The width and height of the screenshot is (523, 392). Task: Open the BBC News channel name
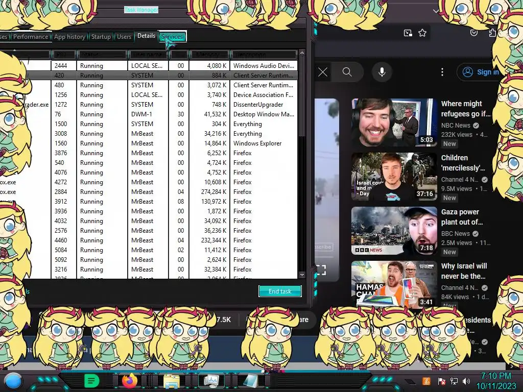(455, 234)
